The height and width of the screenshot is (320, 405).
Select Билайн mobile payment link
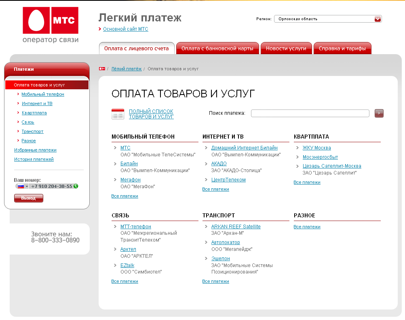[129, 164]
